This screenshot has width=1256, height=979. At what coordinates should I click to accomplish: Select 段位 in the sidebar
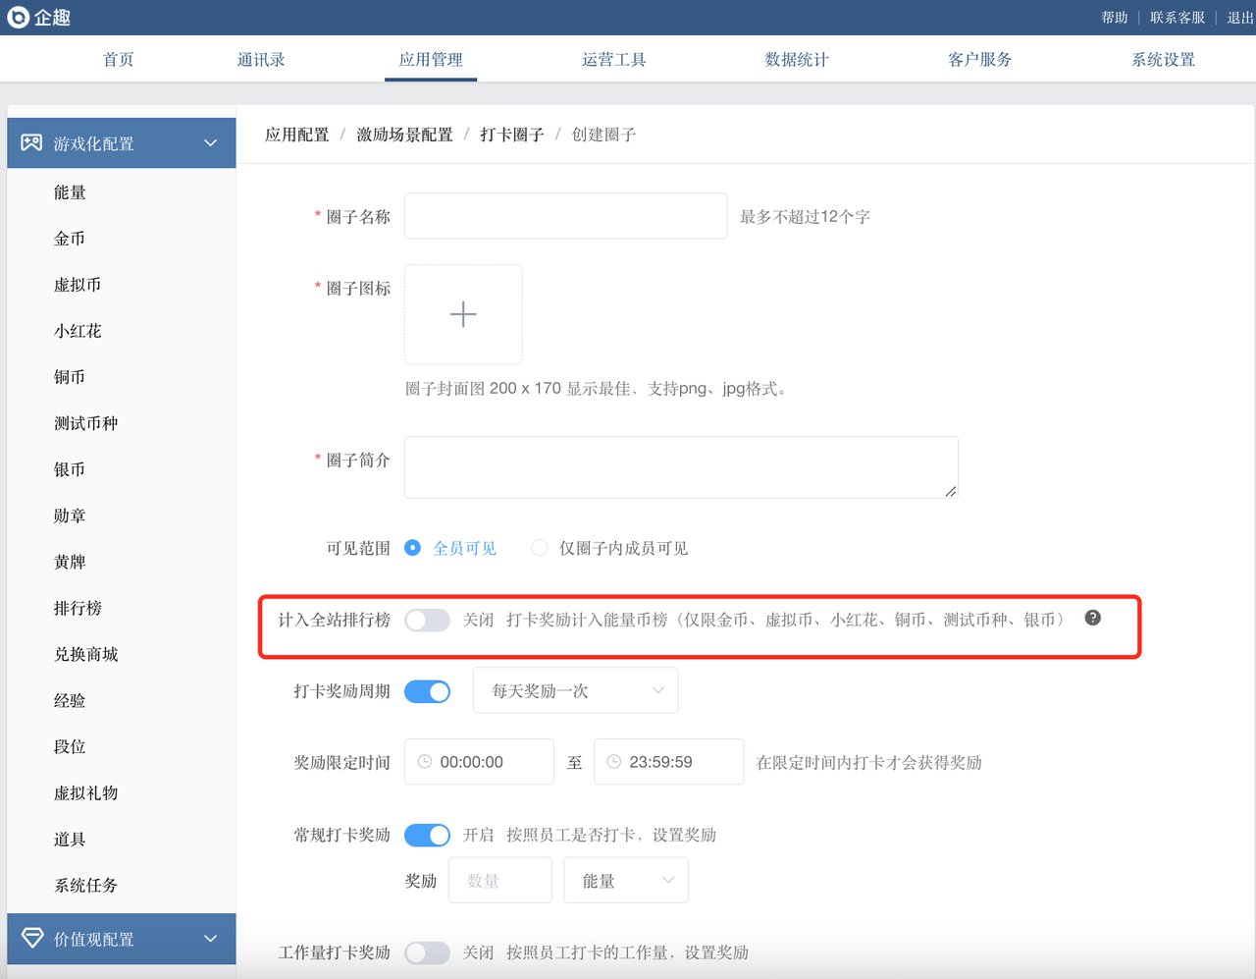click(70, 746)
